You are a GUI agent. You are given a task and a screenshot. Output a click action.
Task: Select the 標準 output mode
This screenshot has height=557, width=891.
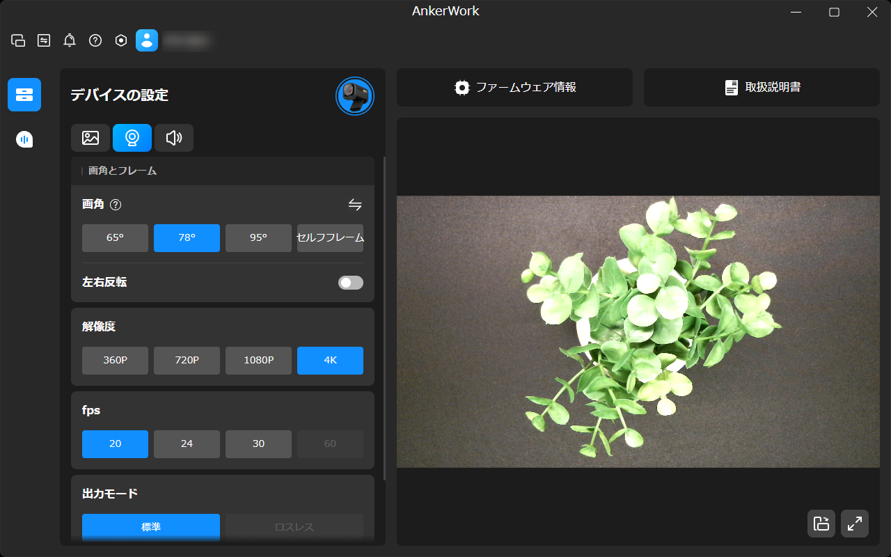click(151, 527)
